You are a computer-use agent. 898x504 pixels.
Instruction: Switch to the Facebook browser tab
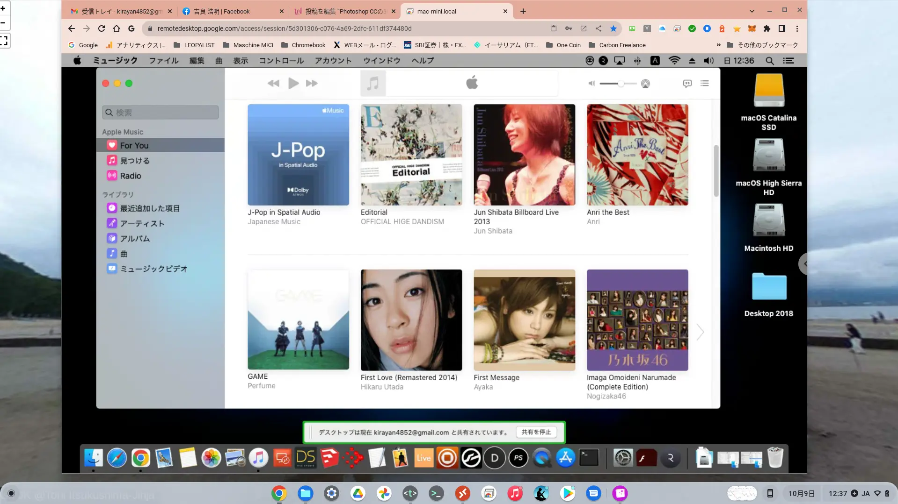click(233, 11)
